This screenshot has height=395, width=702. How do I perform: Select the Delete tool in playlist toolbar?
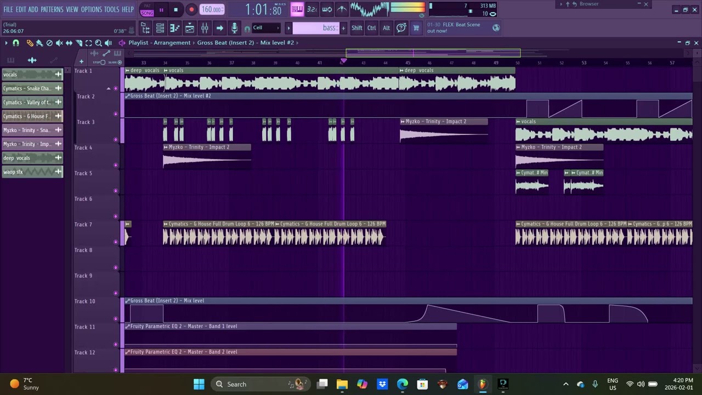pyautogui.click(x=49, y=43)
